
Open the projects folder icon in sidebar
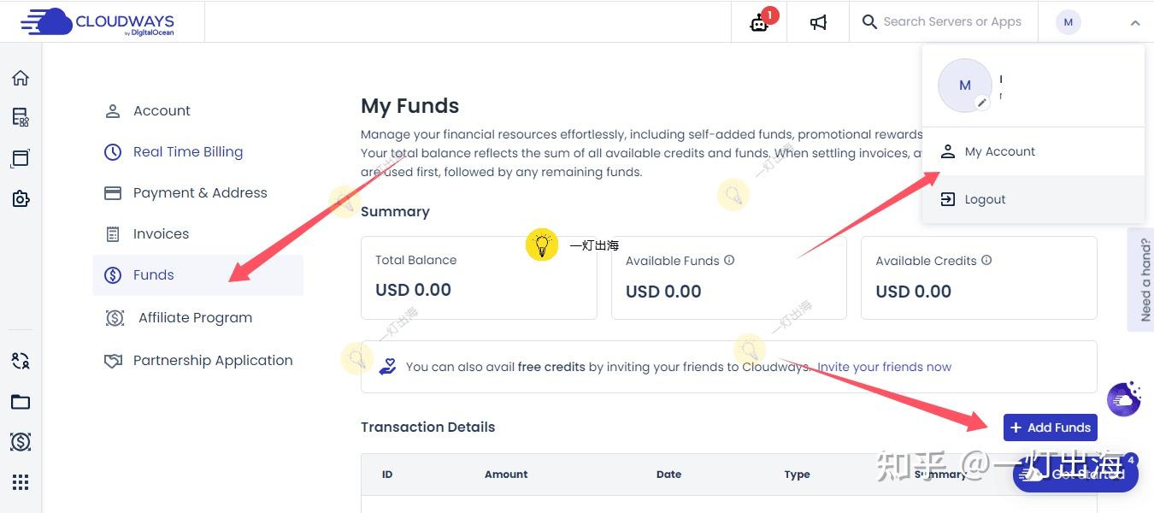(21, 402)
